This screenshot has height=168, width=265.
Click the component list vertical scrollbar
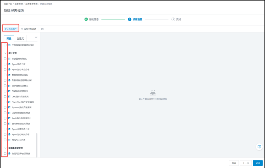point(37,145)
